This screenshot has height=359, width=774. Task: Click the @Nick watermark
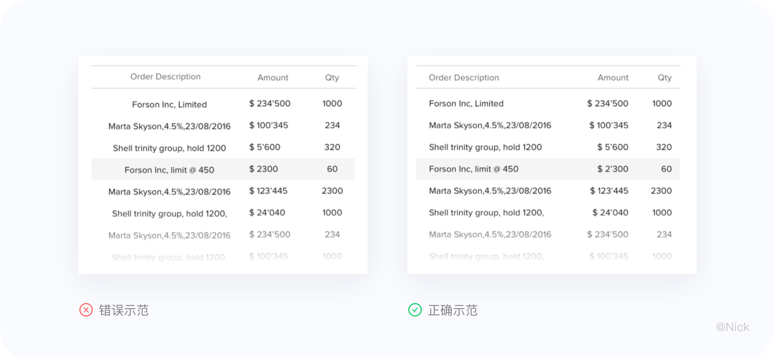(732, 327)
